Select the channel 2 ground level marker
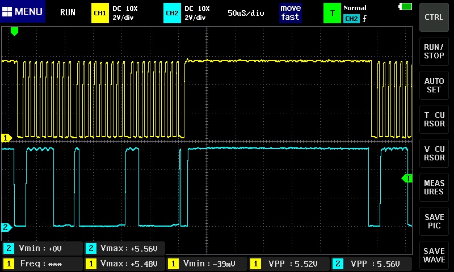The width and height of the screenshot is (454, 272). (x=6, y=227)
